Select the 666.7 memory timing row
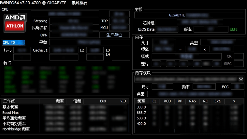 point(189,113)
